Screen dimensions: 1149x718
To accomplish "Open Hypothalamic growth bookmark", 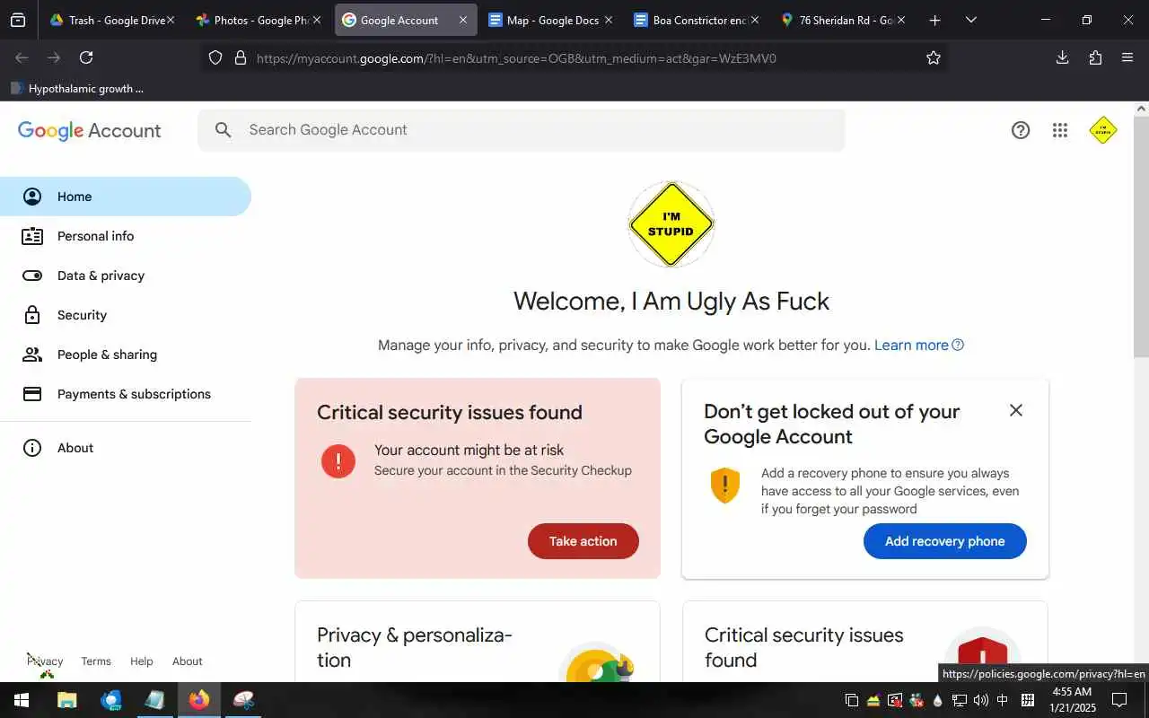I will coord(77,88).
